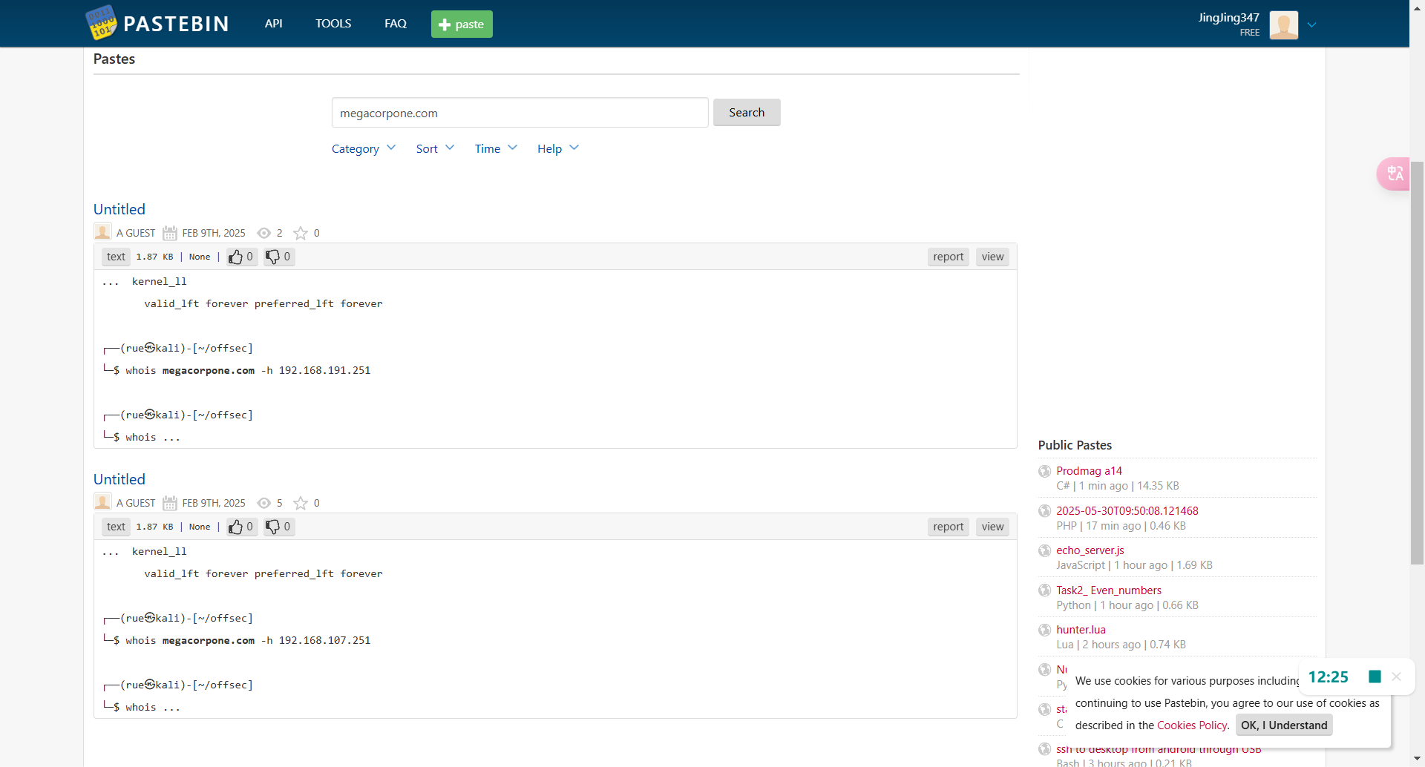Viewport: 1425px width, 767px height.
Task: Expand the user account menu chevron
Action: click(1311, 24)
